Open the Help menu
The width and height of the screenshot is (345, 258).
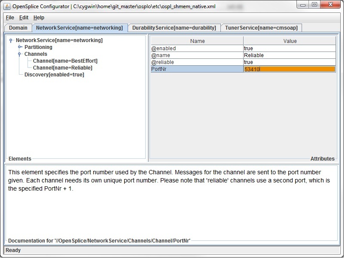[x=39, y=18]
